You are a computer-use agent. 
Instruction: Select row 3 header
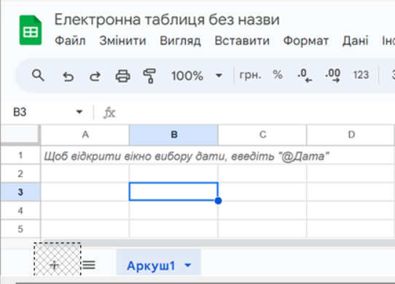click(x=20, y=192)
